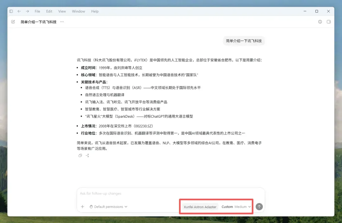Maximize the application window
Screen dimensions: 342x223
coord(317,11)
